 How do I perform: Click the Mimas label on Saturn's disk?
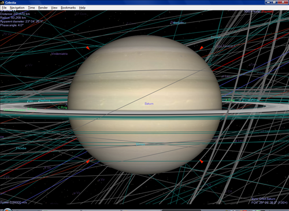point(140,144)
